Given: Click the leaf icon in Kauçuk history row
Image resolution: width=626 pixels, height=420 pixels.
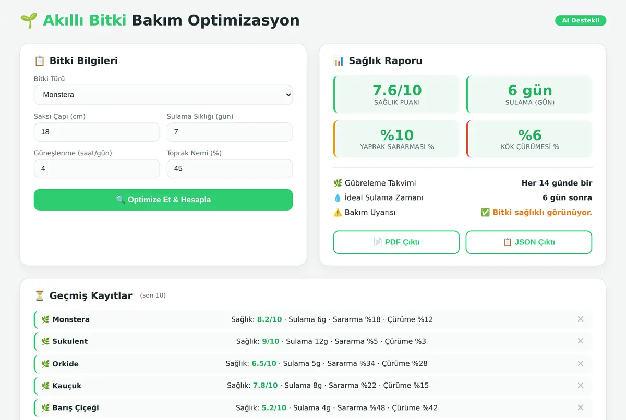Looking at the screenshot, I should pos(45,386).
